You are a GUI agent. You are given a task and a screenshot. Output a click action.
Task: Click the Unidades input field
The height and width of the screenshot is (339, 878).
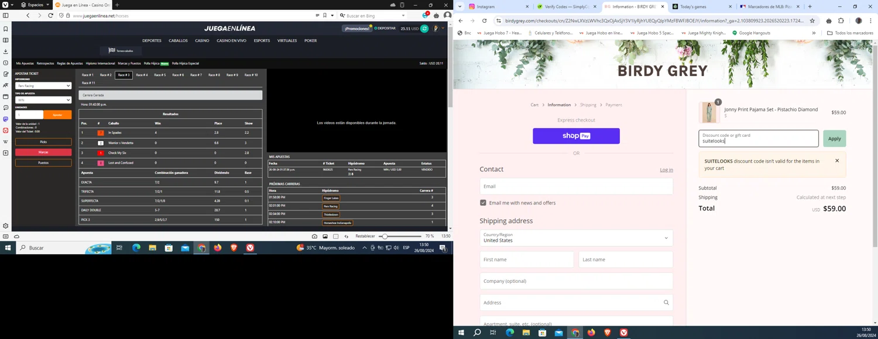29,115
